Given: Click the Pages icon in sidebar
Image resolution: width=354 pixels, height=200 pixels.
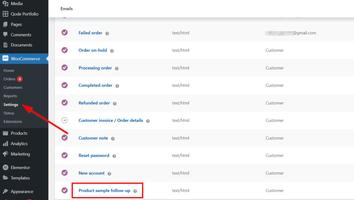Looking at the screenshot, I should point(6,24).
